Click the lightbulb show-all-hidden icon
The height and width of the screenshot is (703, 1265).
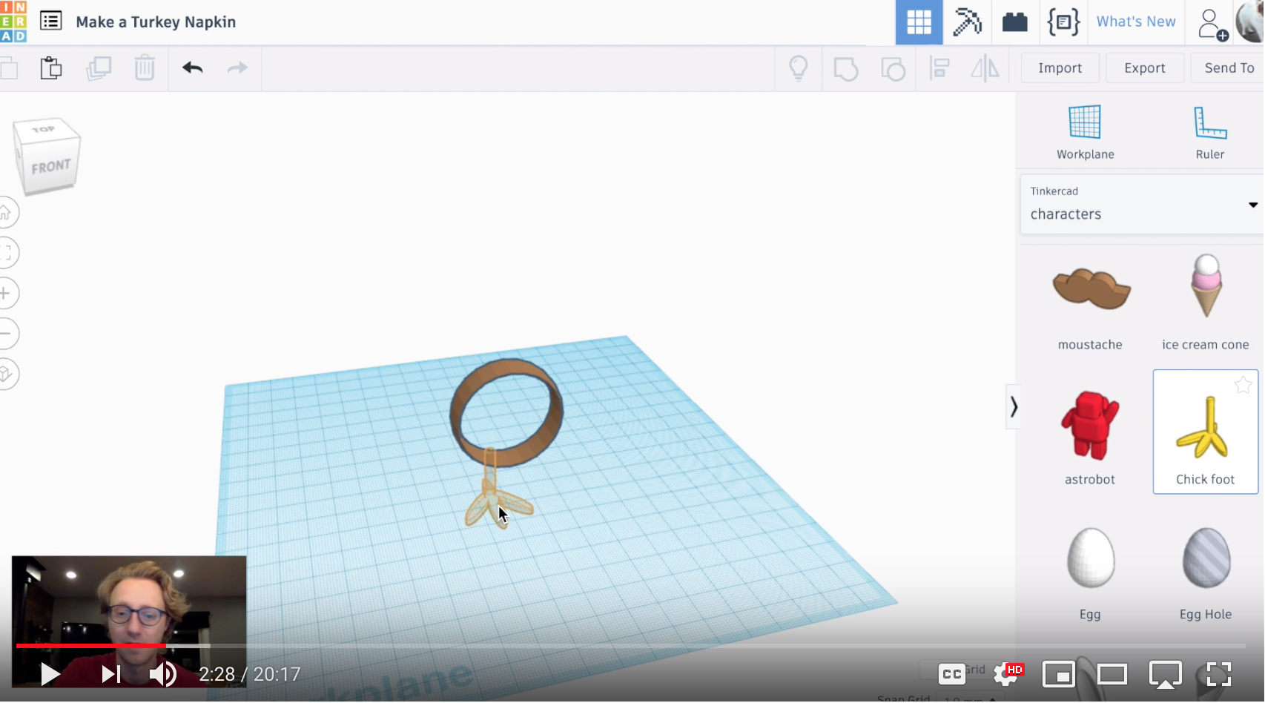[x=798, y=67]
